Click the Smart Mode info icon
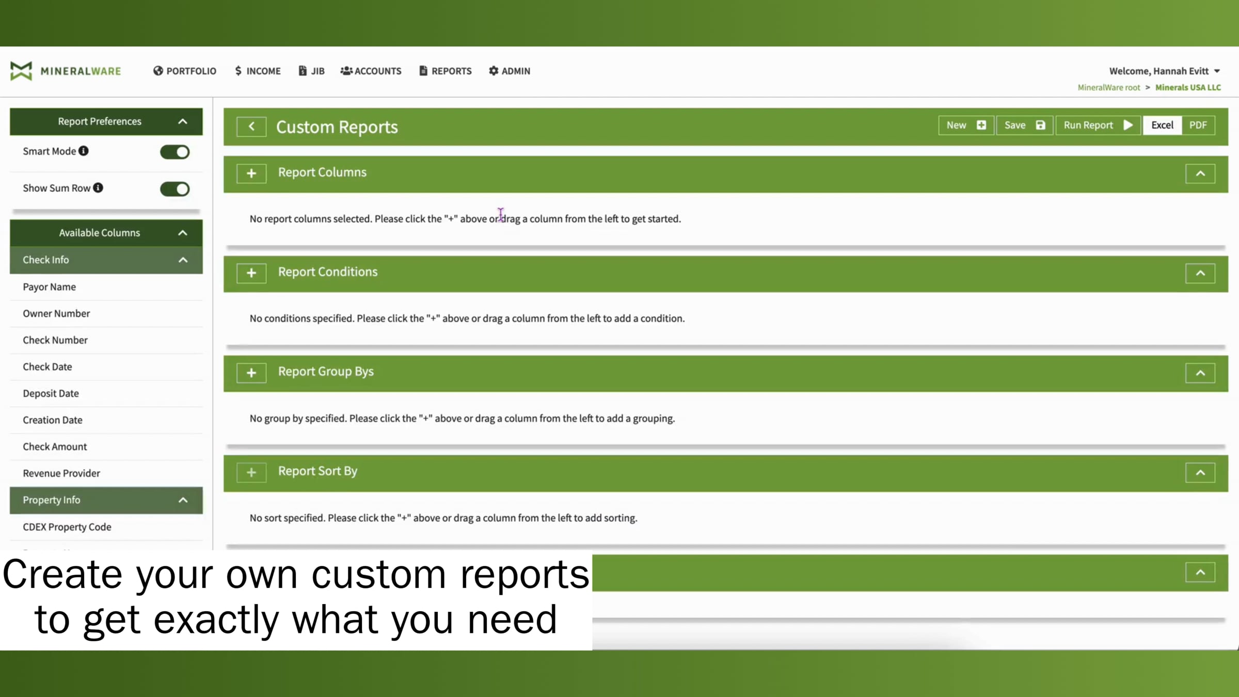 tap(83, 151)
